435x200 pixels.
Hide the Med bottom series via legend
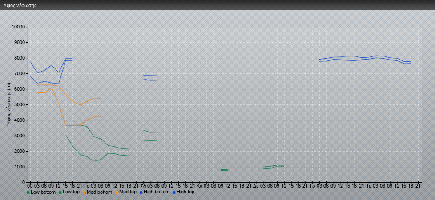point(100,192)
